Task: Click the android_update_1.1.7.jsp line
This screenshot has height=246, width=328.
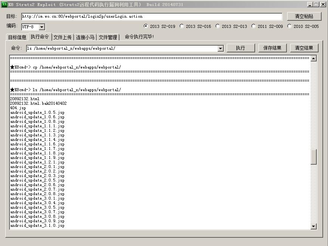Action: (x=37, y=149)
